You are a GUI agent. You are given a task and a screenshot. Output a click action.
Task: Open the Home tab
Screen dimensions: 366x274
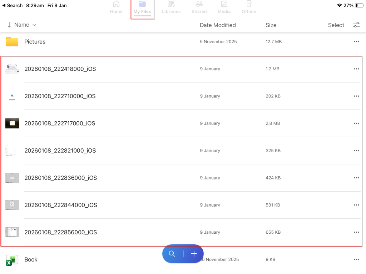pos(116,7)
